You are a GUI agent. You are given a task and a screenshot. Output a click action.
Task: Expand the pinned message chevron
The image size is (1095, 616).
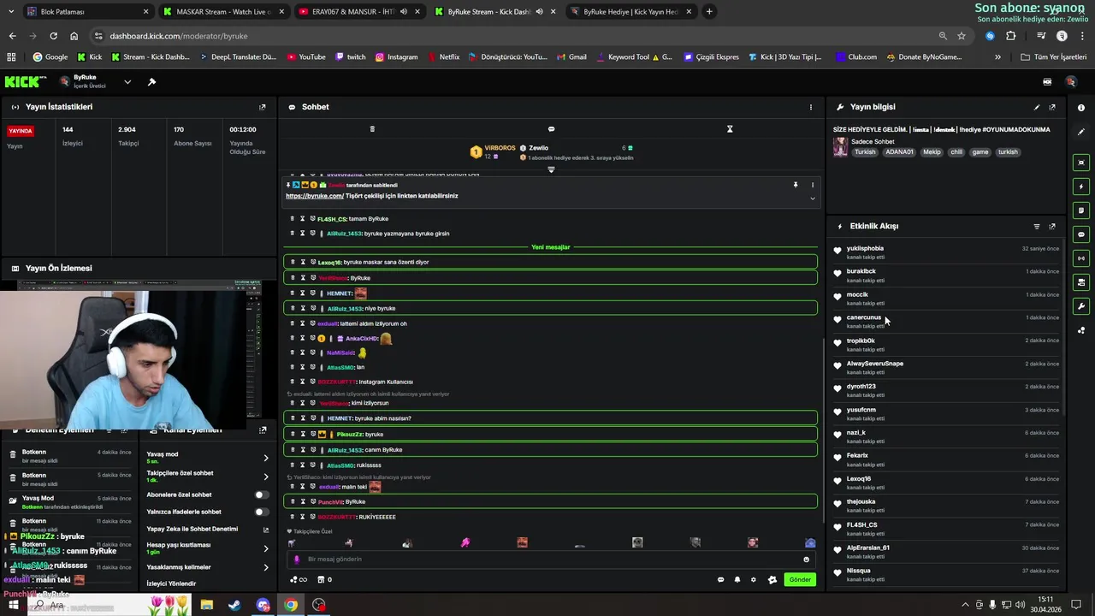(x=813, y=198)
